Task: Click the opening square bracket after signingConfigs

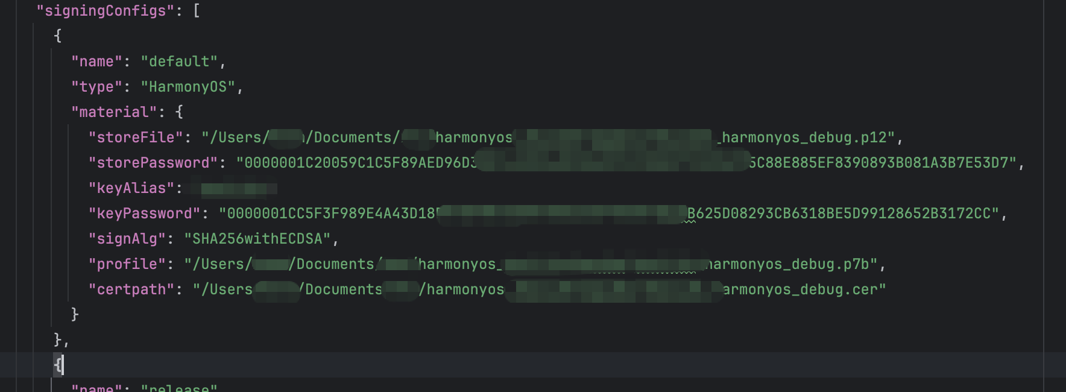Action: 197,11
